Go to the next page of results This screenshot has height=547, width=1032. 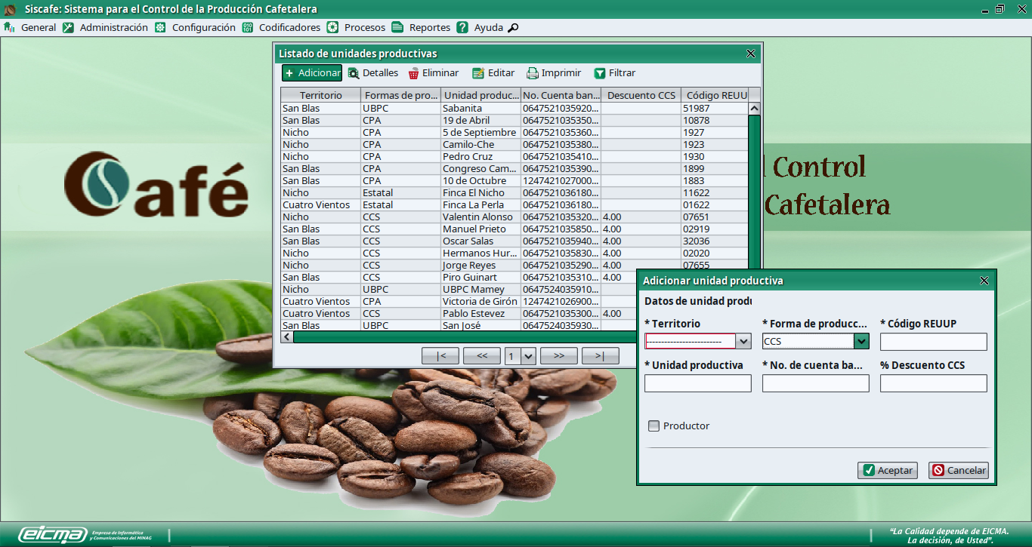(559, 356)
